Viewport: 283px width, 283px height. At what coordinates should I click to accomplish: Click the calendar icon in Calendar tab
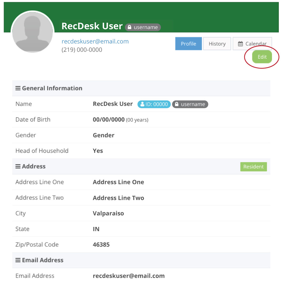[240, 44]
